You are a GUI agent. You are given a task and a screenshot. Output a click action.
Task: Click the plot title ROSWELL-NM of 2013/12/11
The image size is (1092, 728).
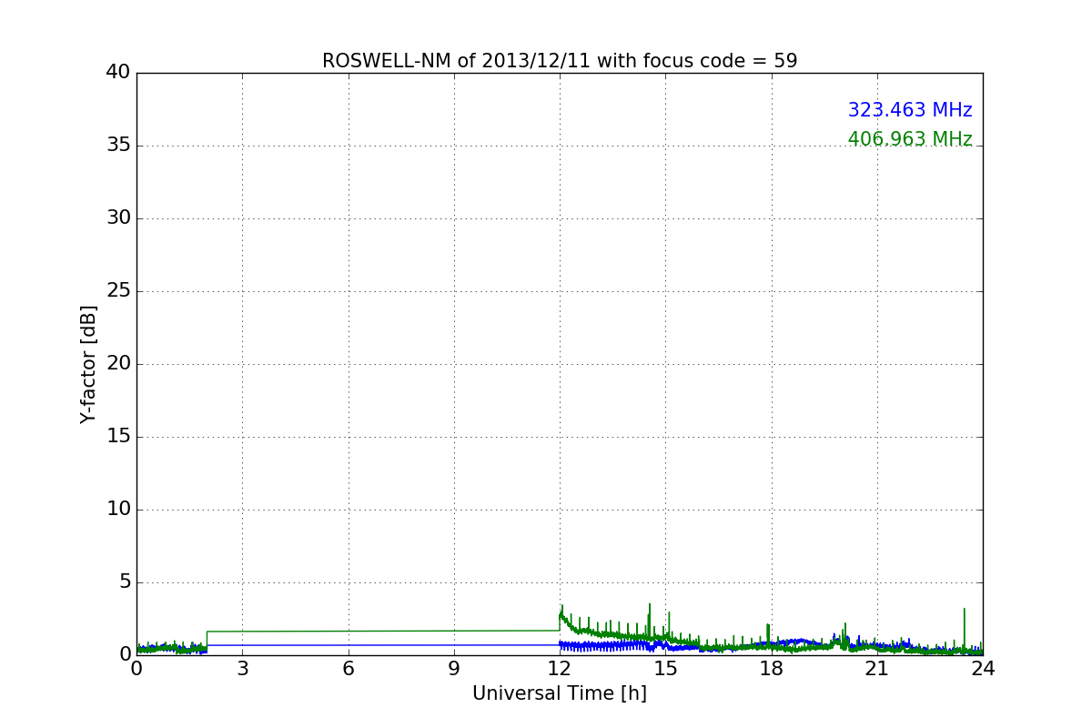click(x=560, y=61)
